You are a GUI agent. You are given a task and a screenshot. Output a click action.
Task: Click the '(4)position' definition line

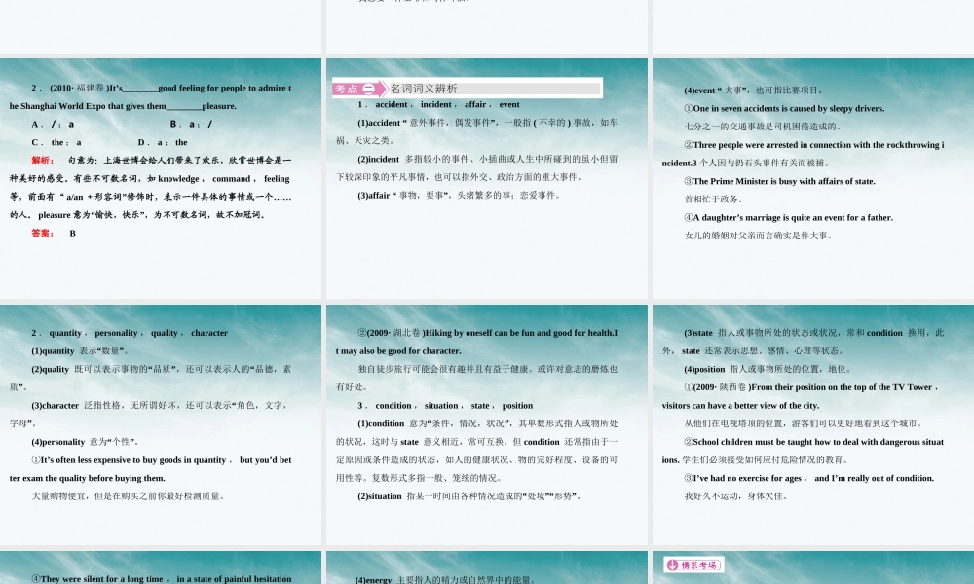coord(768,369)
